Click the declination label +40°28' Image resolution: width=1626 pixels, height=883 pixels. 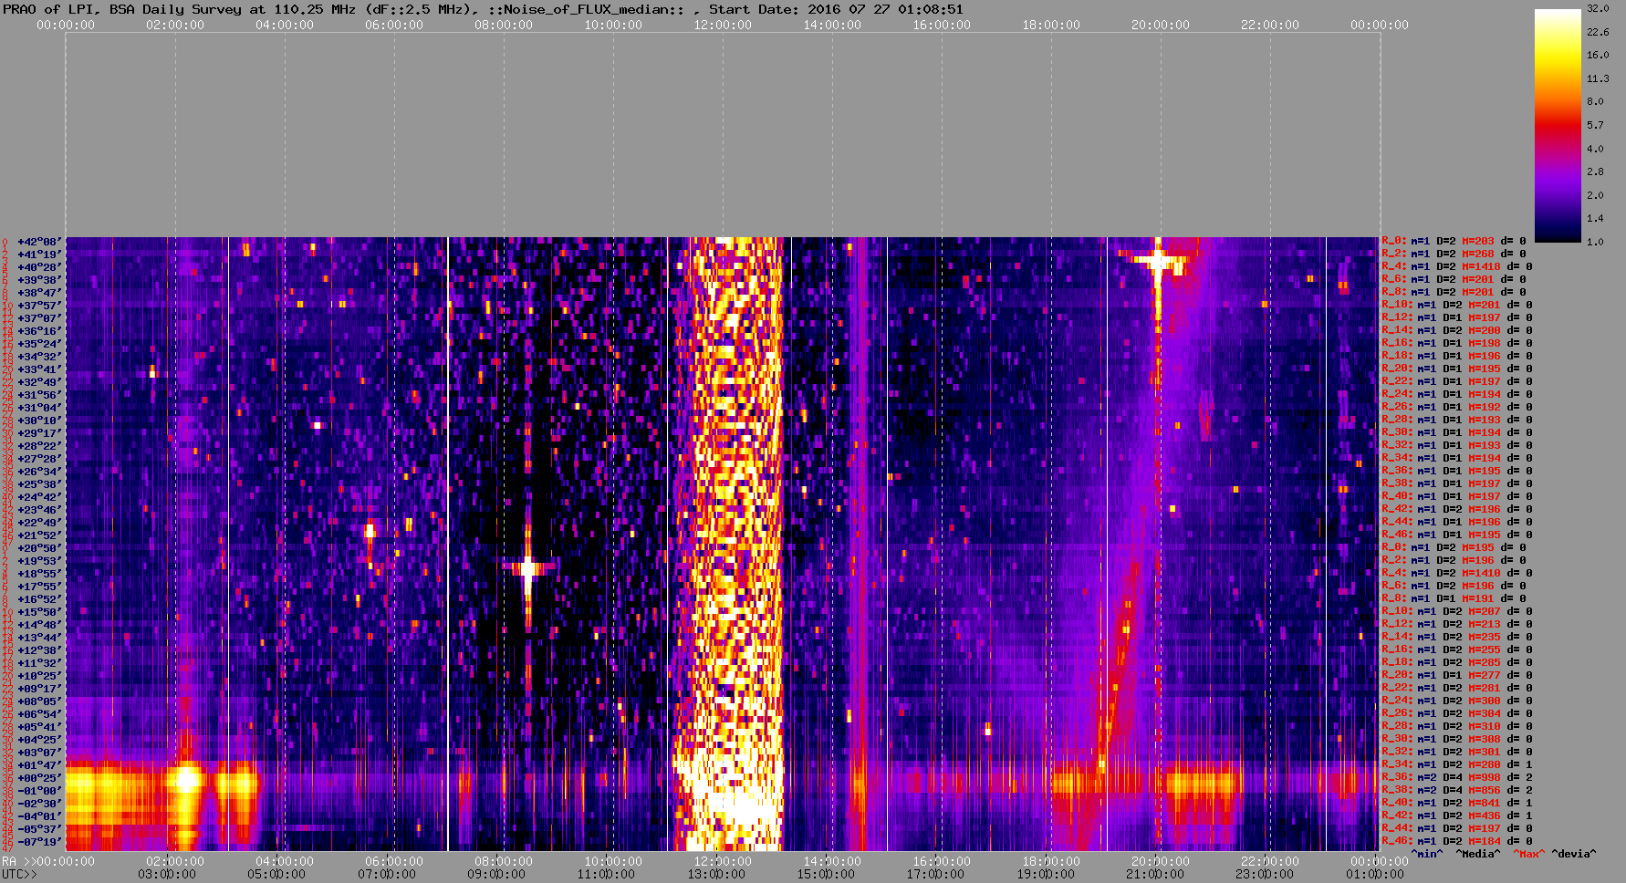38,267
